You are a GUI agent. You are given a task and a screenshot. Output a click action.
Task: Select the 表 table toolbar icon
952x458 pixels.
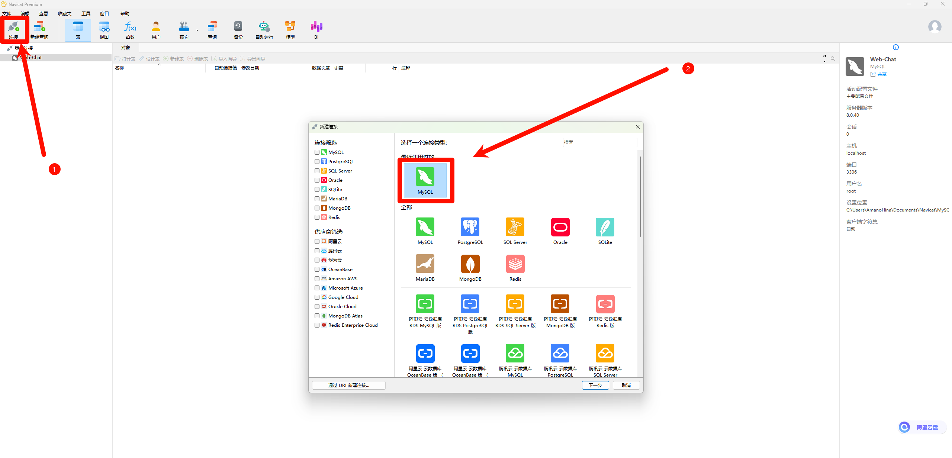click(x=78, y=30)
